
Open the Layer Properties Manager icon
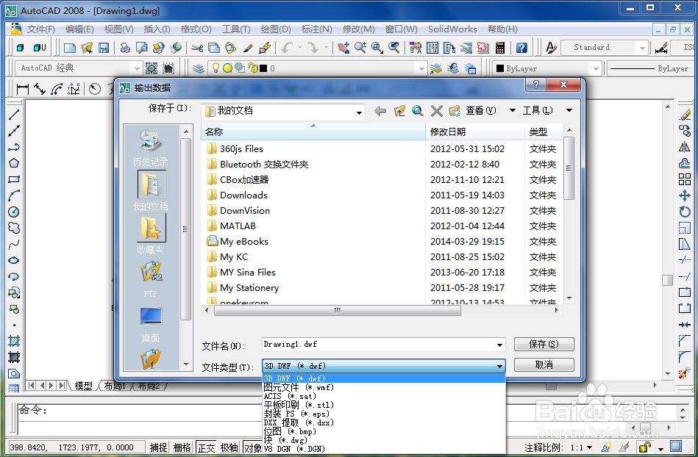point(199,68)
